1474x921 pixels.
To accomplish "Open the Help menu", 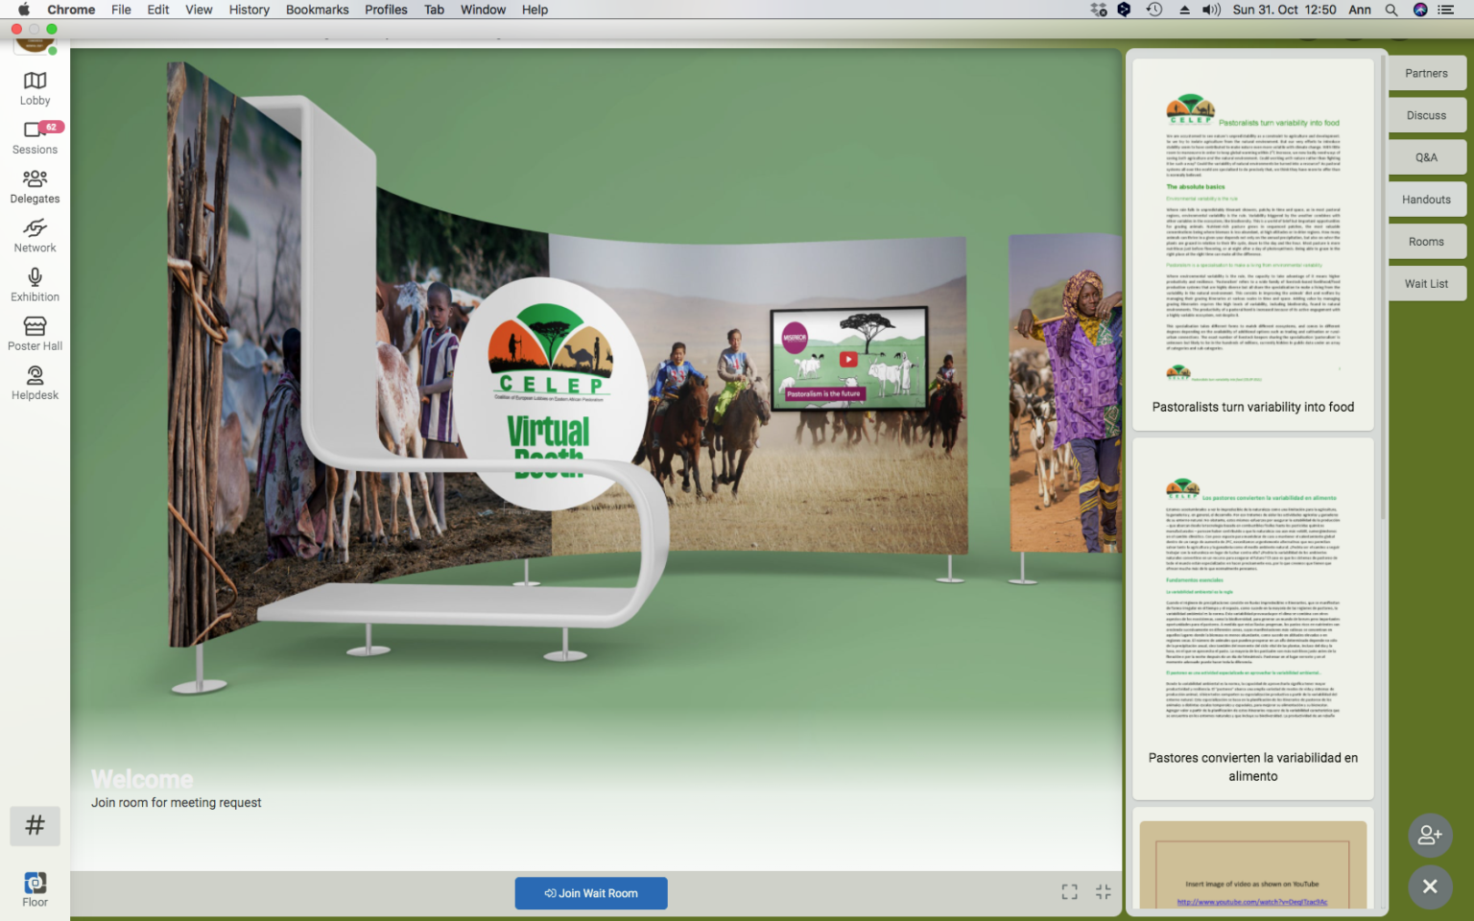I will [535, 10].
